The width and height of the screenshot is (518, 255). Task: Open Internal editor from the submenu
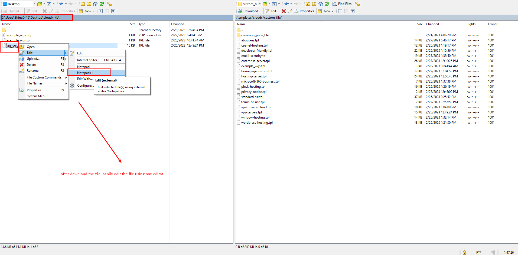tap(87, 60)
